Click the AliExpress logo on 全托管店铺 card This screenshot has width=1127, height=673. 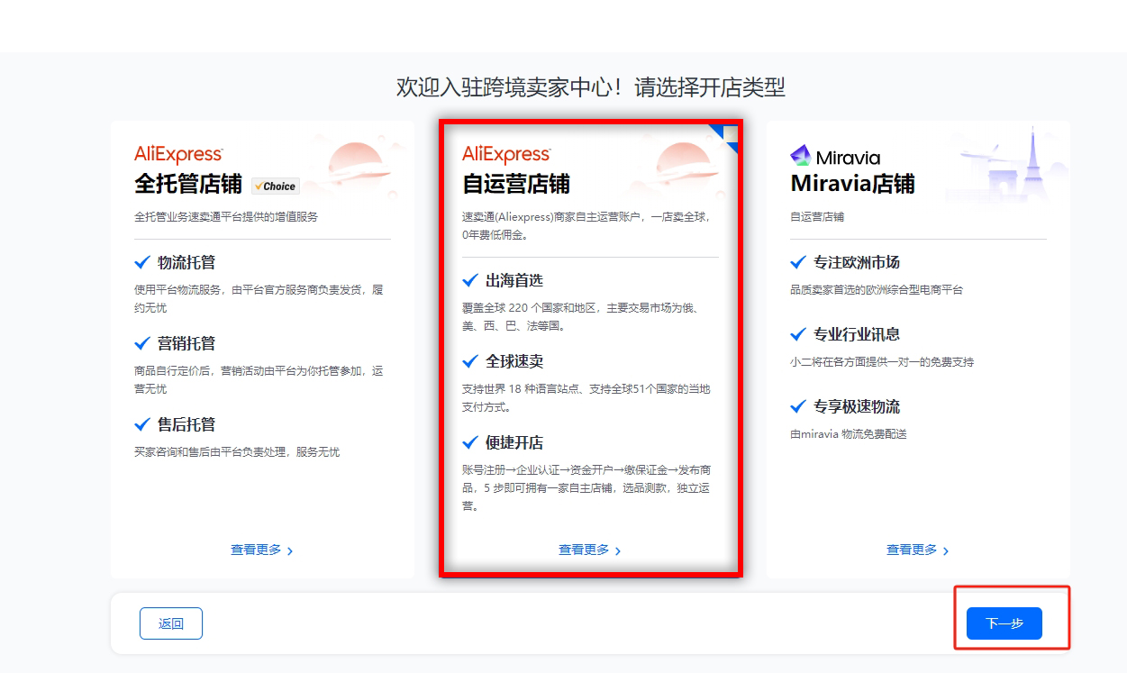tap(178, 154)
